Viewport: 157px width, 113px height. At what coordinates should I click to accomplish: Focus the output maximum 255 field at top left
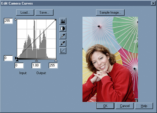tap(8, 21)
